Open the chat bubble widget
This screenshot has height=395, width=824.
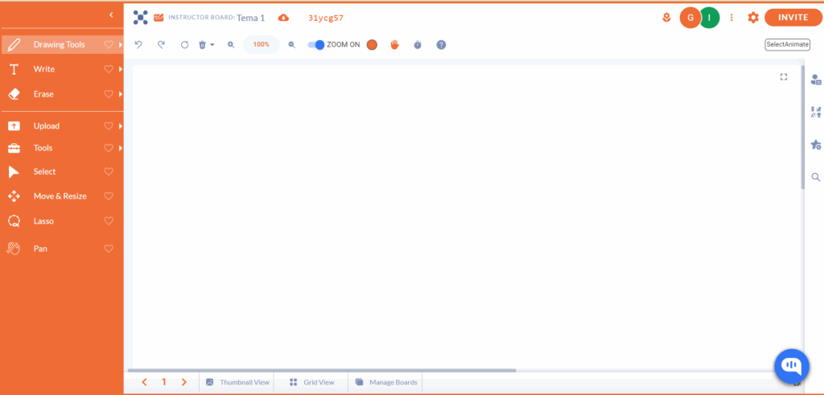791,366
